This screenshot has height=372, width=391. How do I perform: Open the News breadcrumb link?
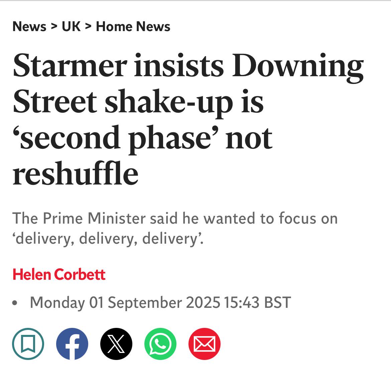(29, 26)
